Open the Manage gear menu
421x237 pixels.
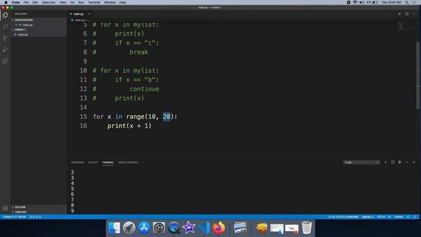(5, 208)
